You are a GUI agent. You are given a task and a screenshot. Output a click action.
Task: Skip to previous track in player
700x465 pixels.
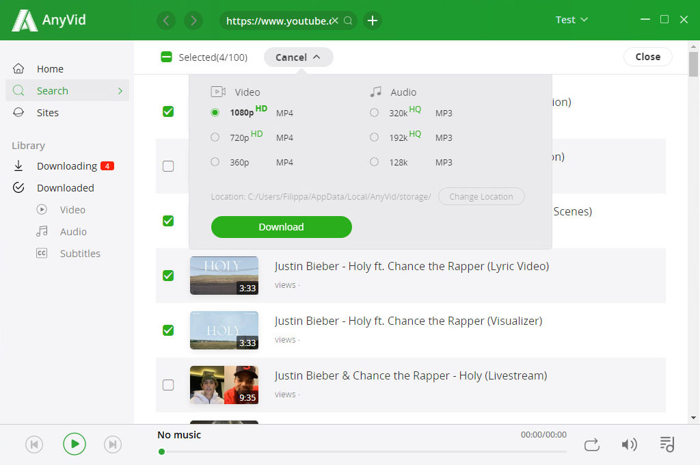pos(34,444)
